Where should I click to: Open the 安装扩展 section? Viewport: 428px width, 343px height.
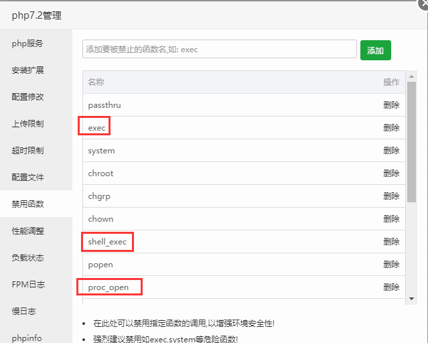click(36, 70)
